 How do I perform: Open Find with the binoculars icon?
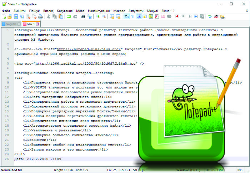[x=83, y=16]
